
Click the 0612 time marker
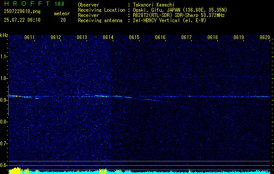point(56,37)
